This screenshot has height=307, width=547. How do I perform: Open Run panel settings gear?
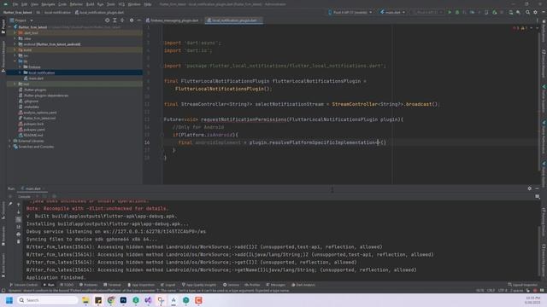pos(530,188)
